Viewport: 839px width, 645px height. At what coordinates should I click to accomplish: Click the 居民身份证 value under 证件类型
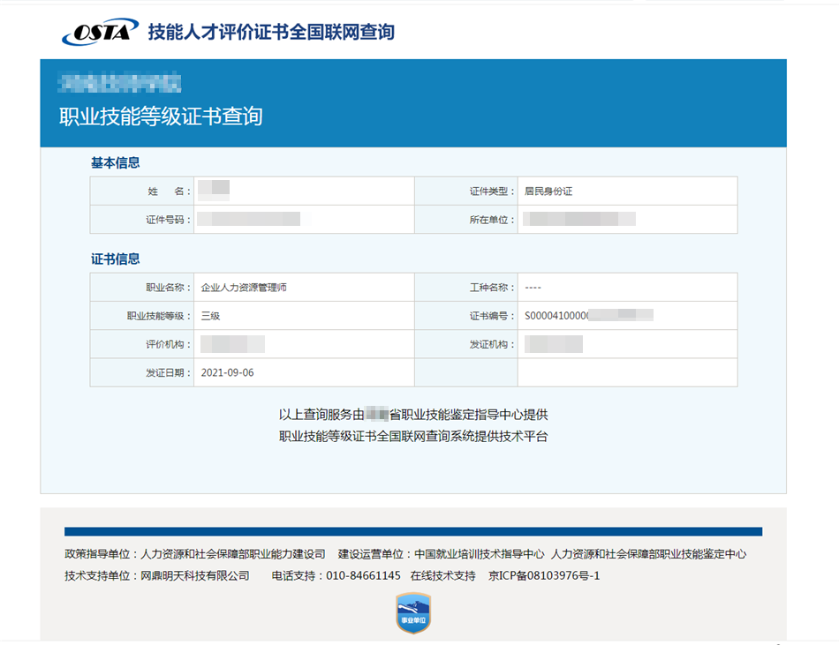tap(548, 191)
